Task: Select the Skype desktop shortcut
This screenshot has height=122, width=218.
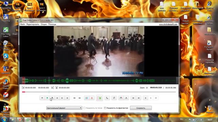Action: [6, 57]
